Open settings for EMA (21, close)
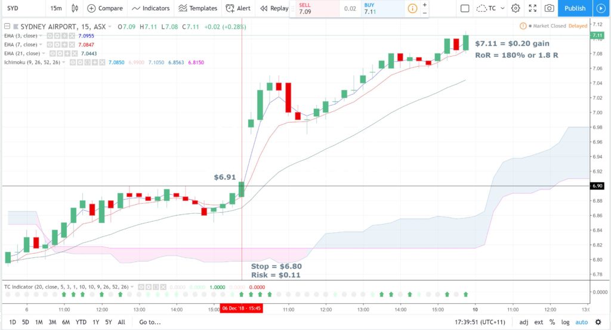611x330 pixels. (x=60, y=54)
